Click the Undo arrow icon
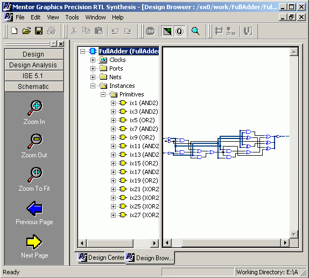309x278 pixels. click(x=115, y=31)
